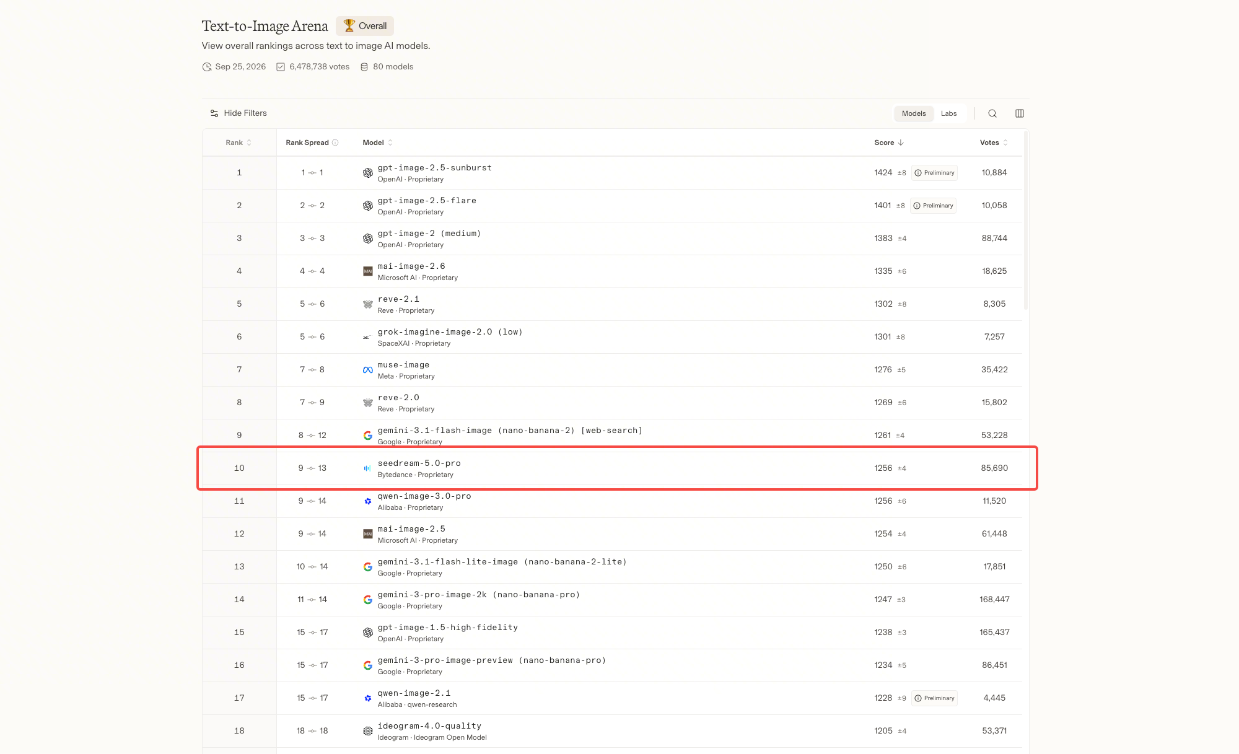
Task: Click the Hide Filters sliders icon
Action: point(214,113)
